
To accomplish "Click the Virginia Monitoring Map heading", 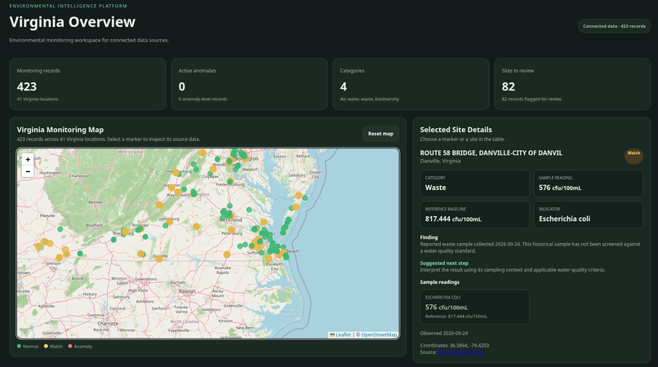I will (60, 130).
